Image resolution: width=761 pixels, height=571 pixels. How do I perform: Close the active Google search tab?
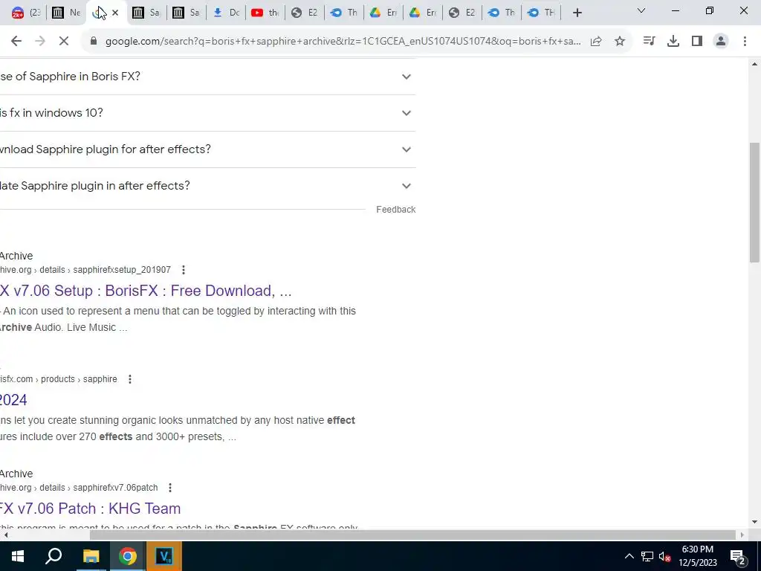pos(115,13)
